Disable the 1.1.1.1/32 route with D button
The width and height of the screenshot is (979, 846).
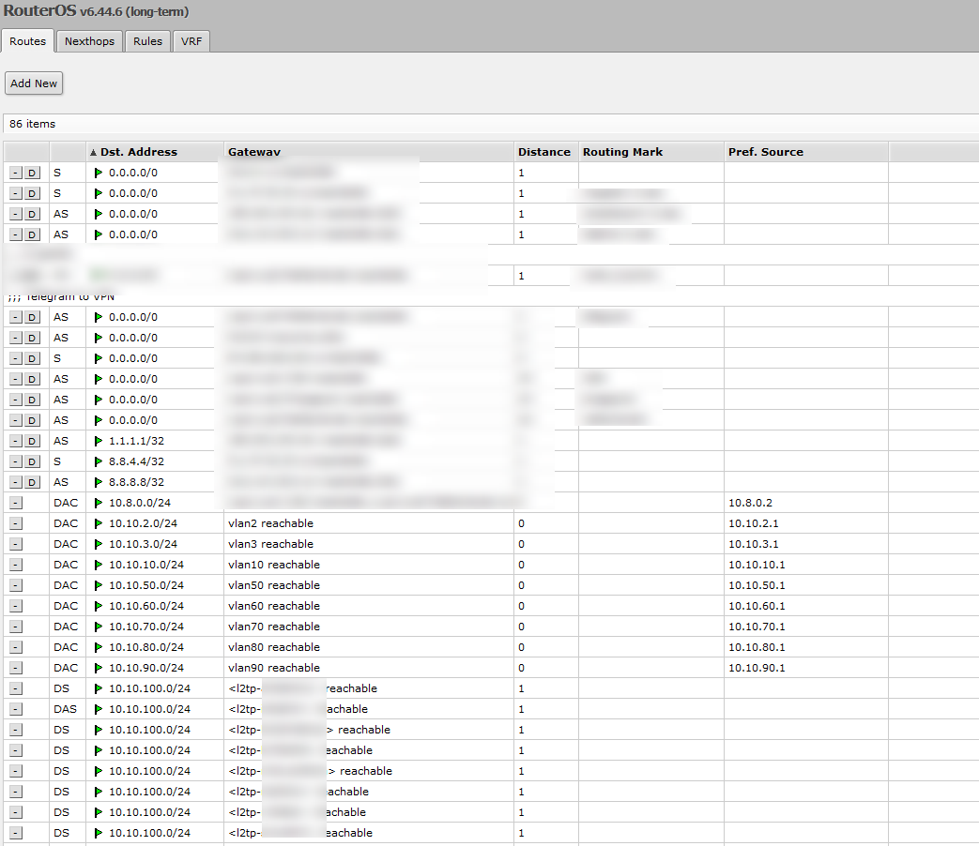[32, 441]
